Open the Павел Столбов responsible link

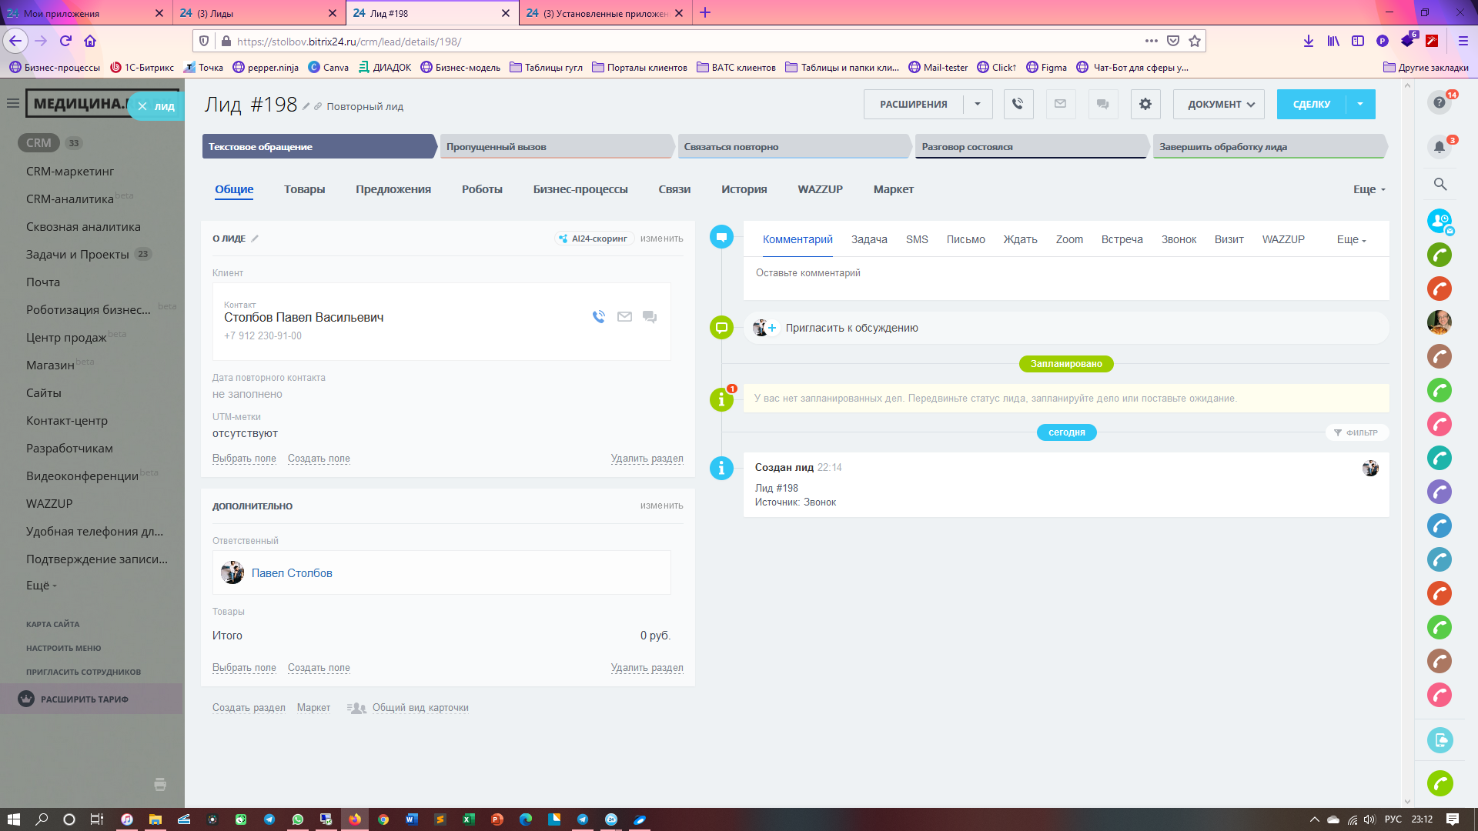point(292,573)
